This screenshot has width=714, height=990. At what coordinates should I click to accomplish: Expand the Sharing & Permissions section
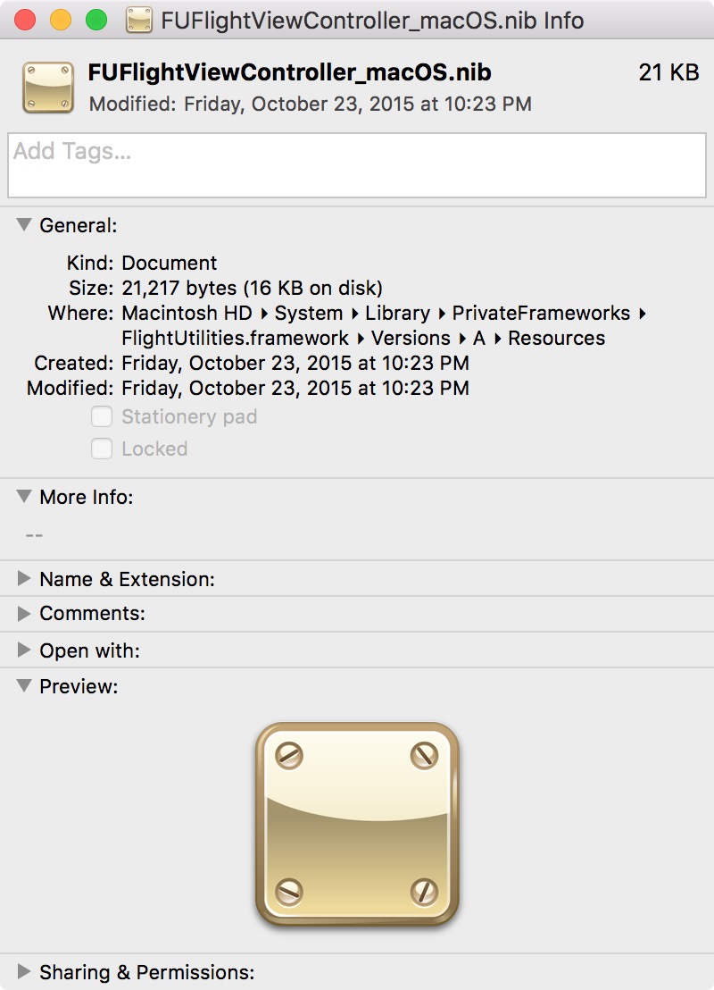[x=25, y=972]
